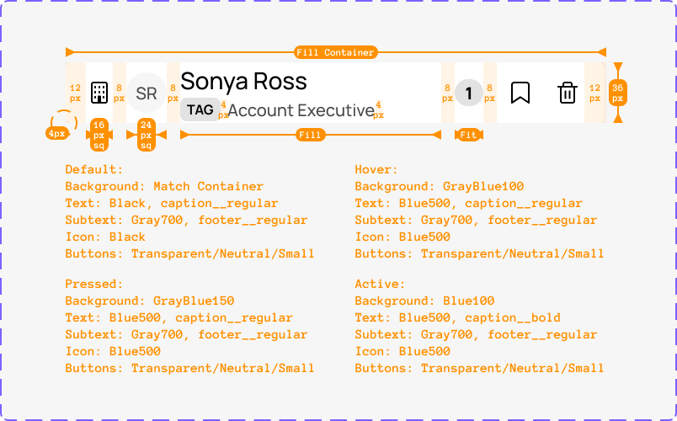Click the Background: Blue100 spec line

pos(425,301)
